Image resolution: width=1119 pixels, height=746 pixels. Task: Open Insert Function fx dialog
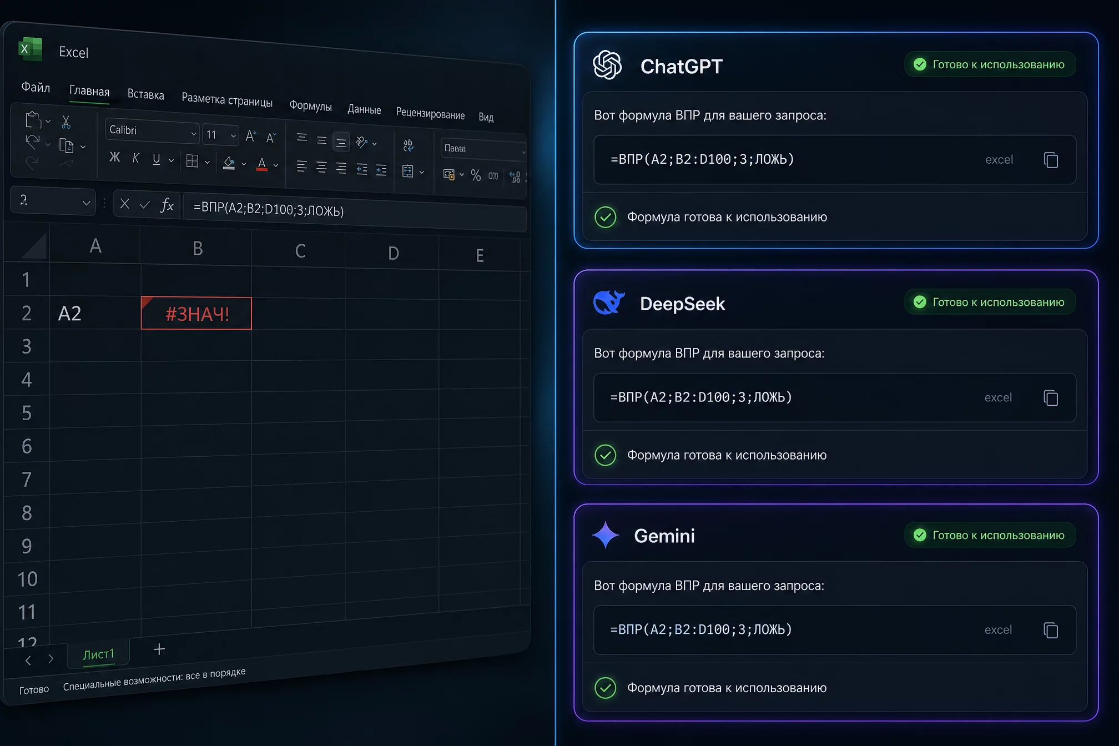point(167,205)
